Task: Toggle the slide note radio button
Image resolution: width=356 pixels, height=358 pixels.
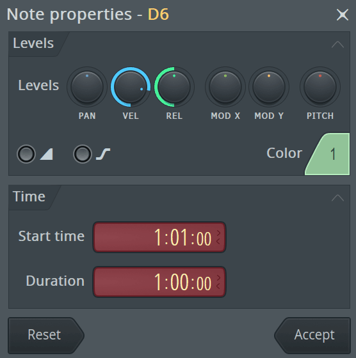Action: (x=26, y=154)
